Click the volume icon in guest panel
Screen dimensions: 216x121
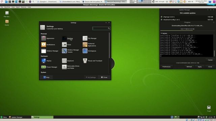(x=204, y=117)
